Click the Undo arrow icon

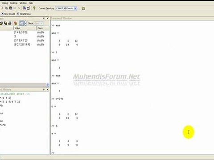click(x=15, y=8)
